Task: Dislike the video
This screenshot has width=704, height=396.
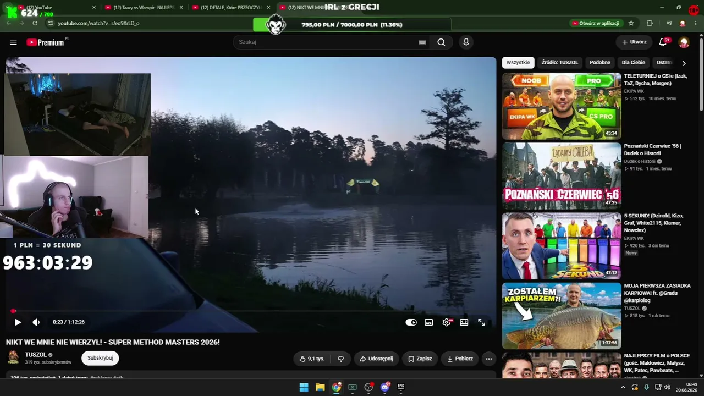Action: point(341,359)
